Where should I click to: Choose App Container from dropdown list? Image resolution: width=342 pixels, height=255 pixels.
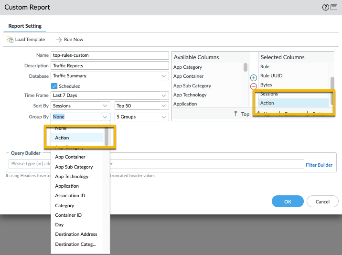pos(70,157)
